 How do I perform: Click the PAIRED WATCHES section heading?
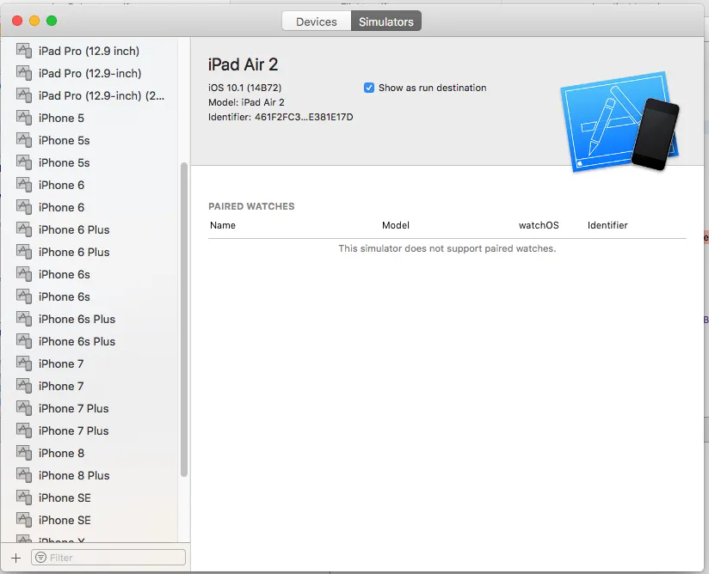(251, 206)
